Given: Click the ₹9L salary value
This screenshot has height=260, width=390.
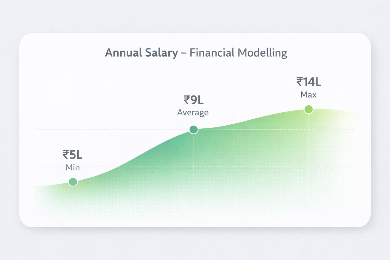Looking at the screenshot, I should pyautogui.click(x=193, y=100).
